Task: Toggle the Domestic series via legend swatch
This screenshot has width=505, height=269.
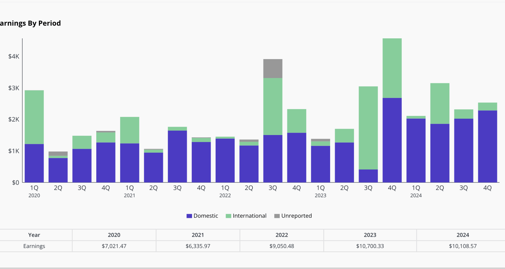Action: click(x=189, y=216)
